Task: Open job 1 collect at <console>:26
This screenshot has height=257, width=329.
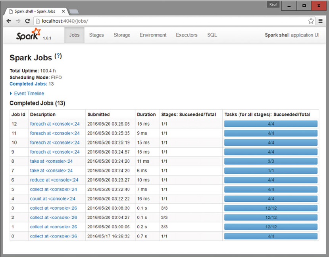Action: 54,227
